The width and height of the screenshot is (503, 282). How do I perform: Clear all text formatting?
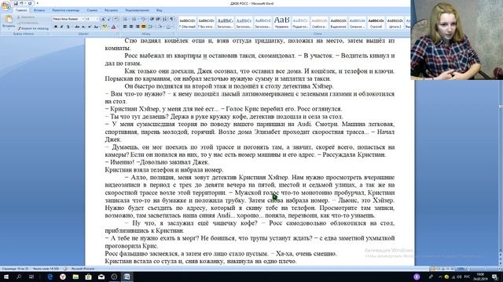click(x=116, y=19)
